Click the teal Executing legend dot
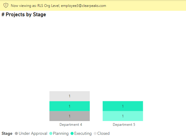The width and height of the screenshot is (186, 139). point(72,134)
